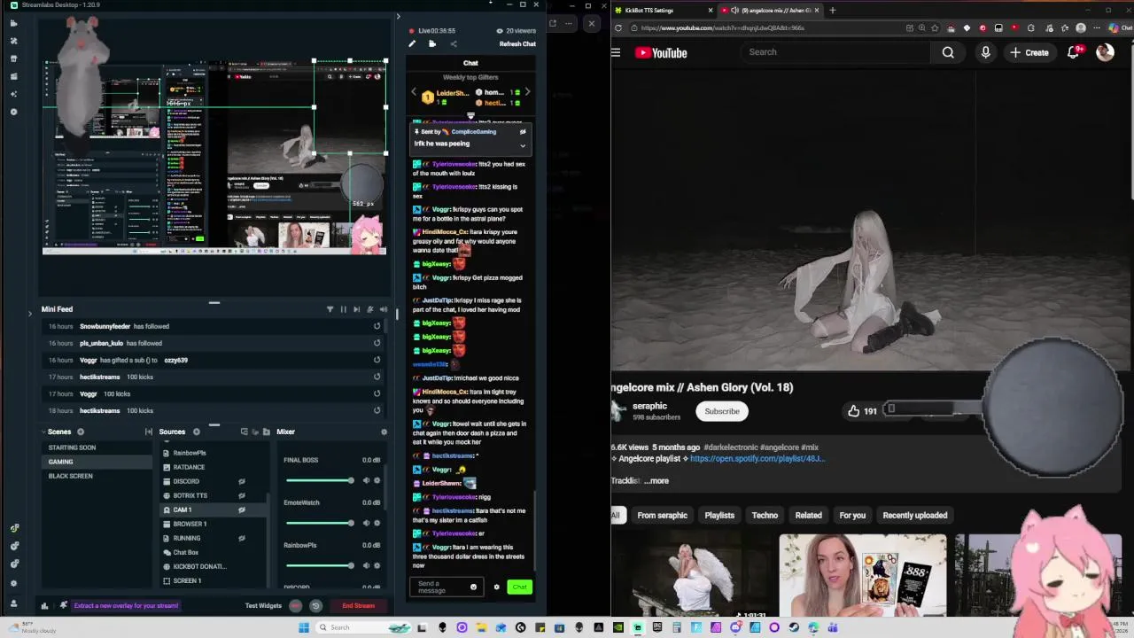
Task: Open the scene transitions icon next to Scenes
Action: (148, 432)
